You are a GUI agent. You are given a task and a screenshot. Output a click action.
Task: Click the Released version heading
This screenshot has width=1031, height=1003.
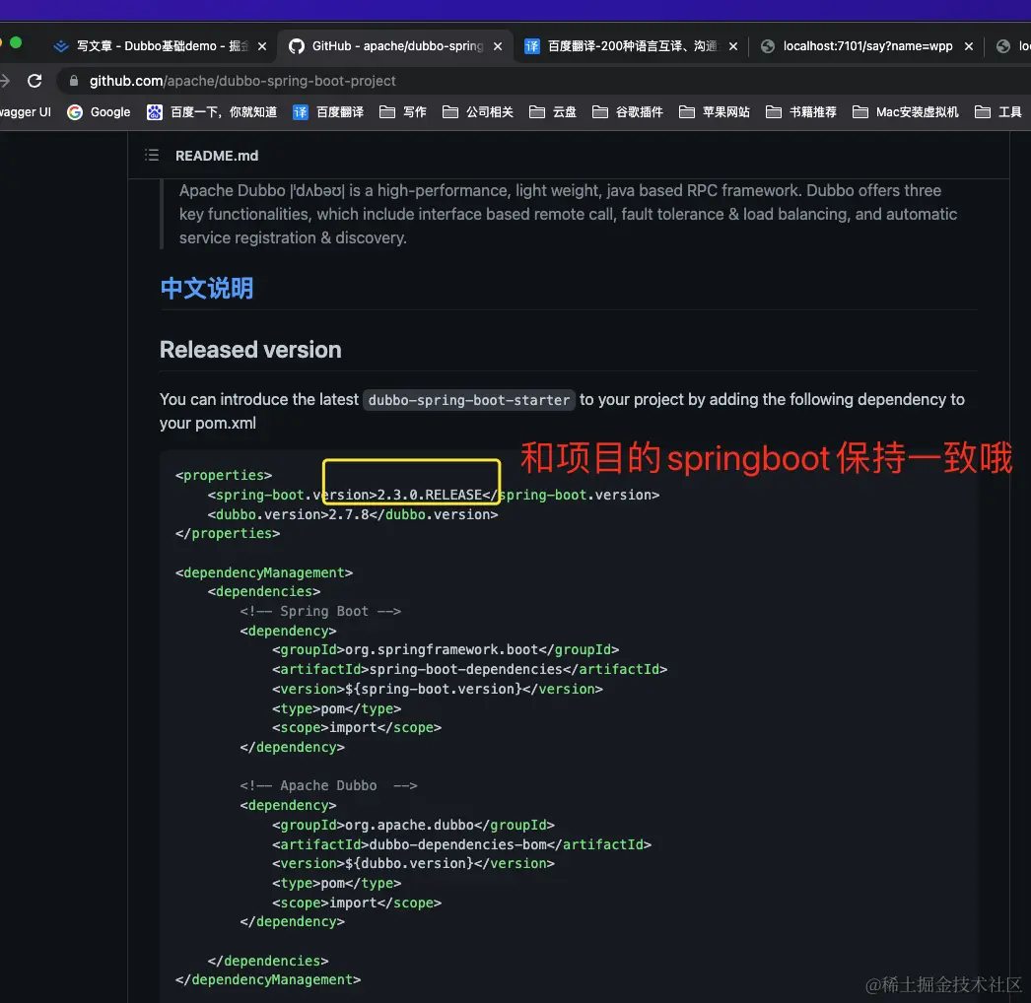250,350
